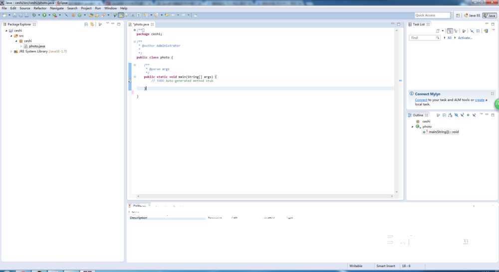Click Collapse All in Task List
This screenshot has height=272, width=499.
478,31
